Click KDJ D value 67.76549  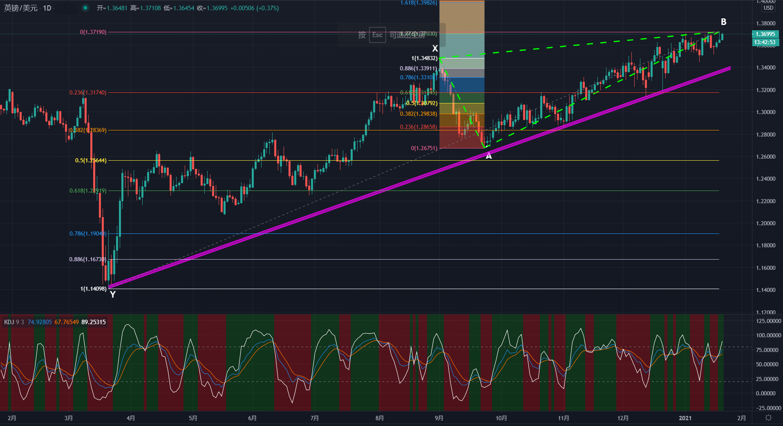click(x=67, y=322)
